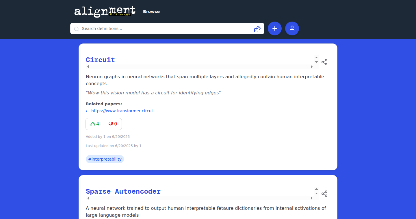
Task: Click the "Last updated on 6/20/2025 by 1" text
Action: (114, 146)
